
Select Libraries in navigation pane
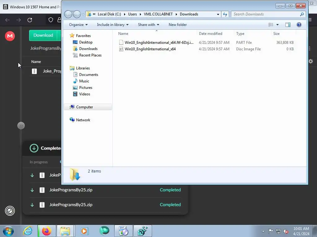pos(83,68)
